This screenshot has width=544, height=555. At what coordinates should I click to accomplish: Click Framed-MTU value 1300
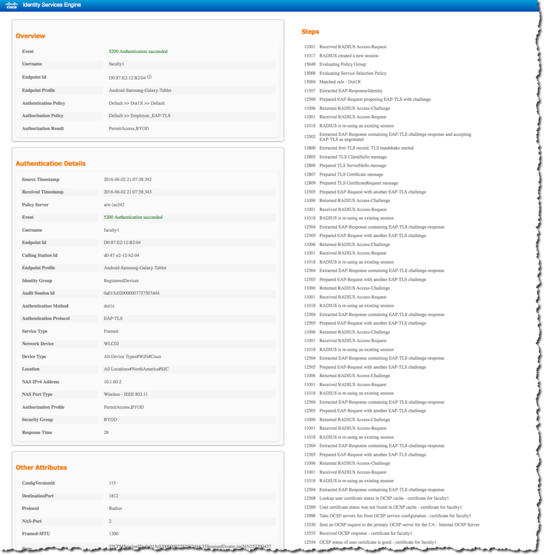[113, 534]
